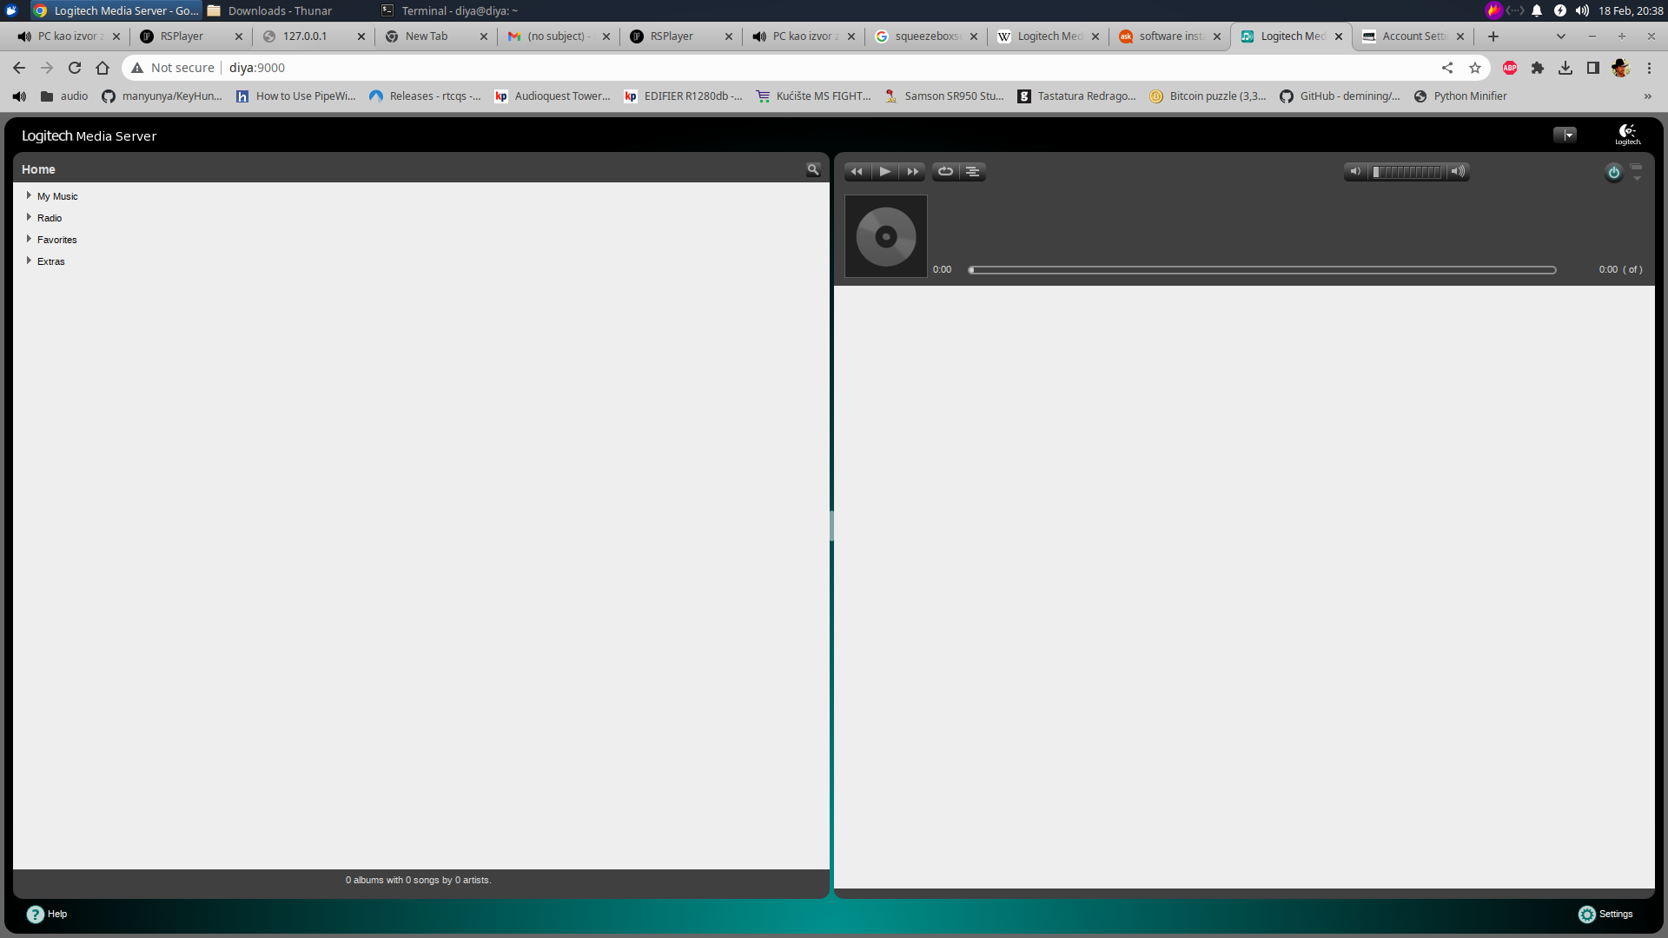Open the manyunya/KeyHun... GitHub bookmark
This screenshot has width=1668, height=938.
pos(162,96)
